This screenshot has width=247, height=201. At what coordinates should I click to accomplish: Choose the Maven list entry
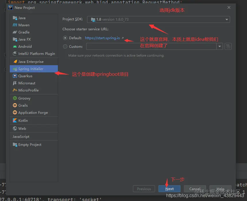tap(34, 25)
